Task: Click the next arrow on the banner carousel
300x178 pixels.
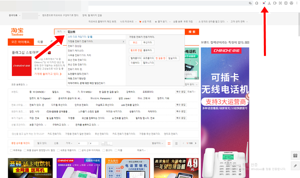Action: [197, 63]
